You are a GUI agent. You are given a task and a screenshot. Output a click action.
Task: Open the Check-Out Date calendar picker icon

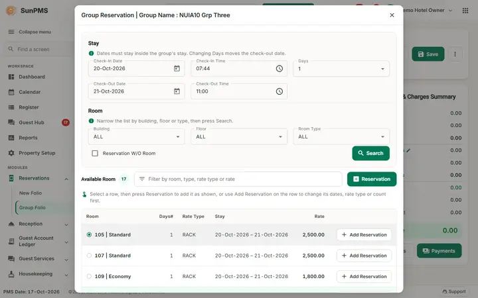[177, 91]
